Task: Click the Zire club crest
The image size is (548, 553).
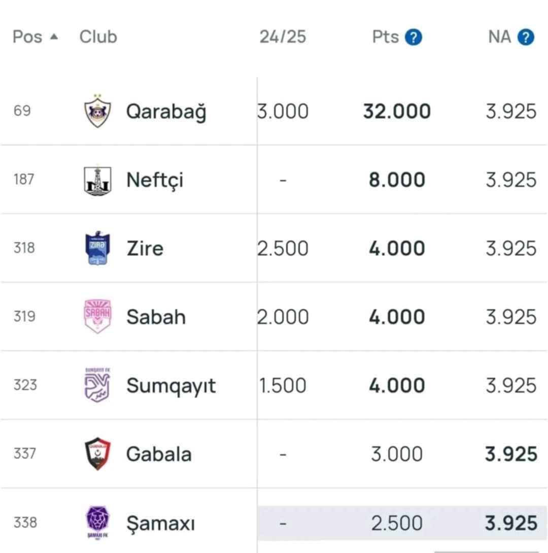Action: click(97, 248)
